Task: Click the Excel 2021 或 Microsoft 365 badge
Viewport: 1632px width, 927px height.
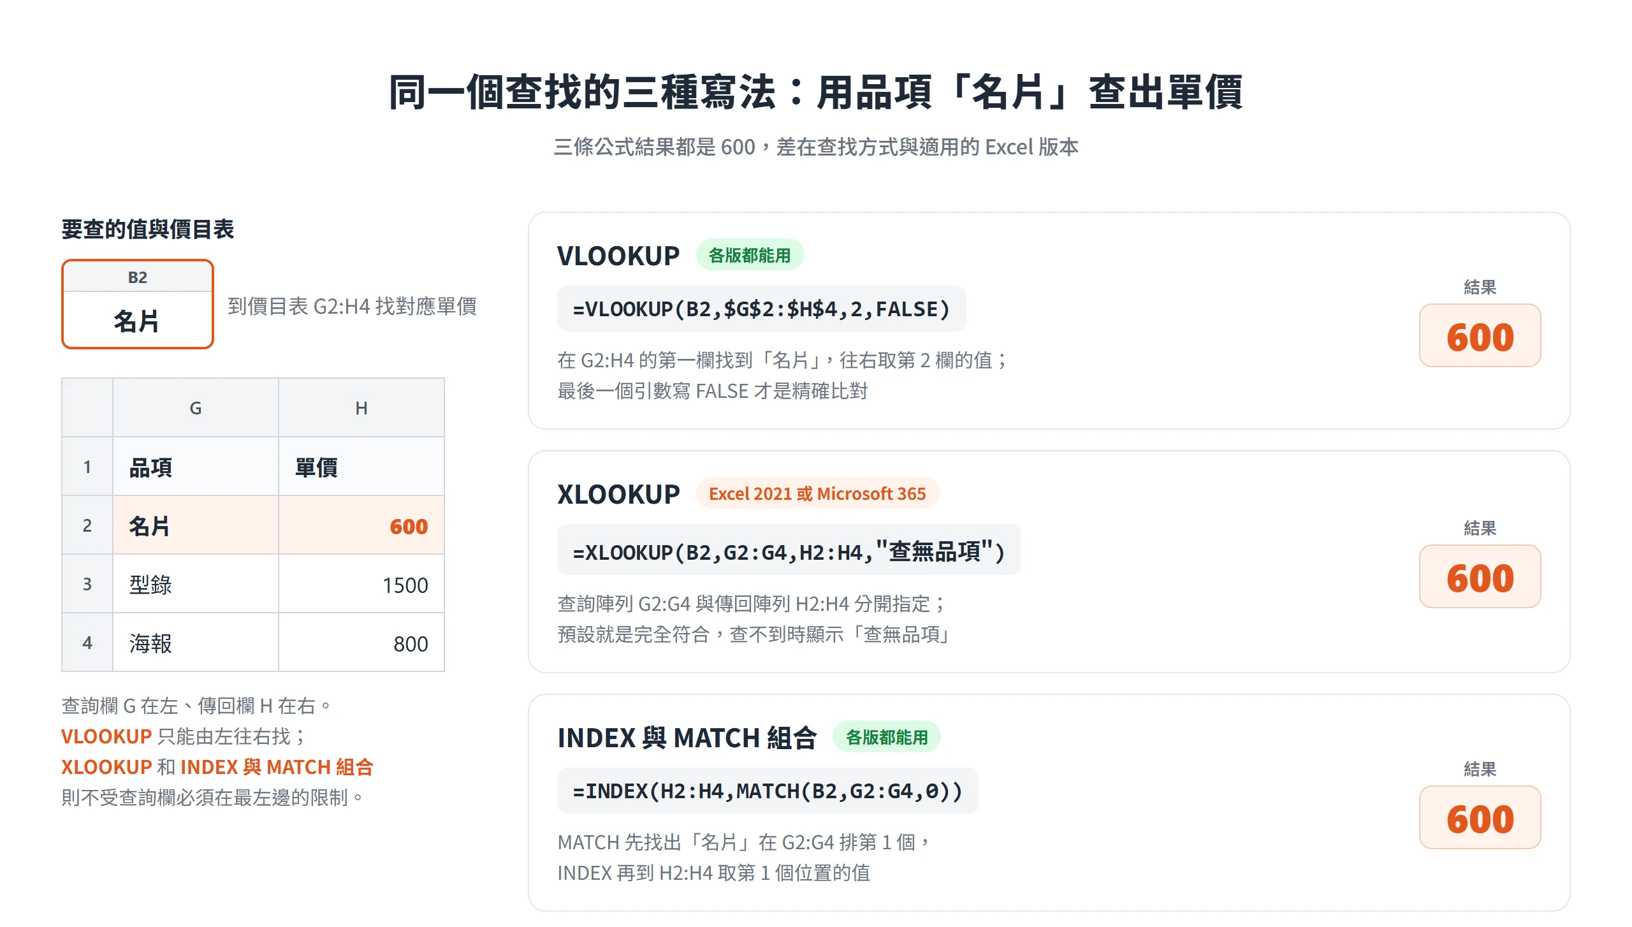Action: tap(817, 493)
